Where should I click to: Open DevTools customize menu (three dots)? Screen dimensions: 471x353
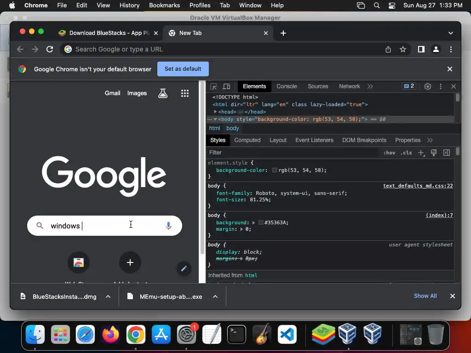point(440,86)
